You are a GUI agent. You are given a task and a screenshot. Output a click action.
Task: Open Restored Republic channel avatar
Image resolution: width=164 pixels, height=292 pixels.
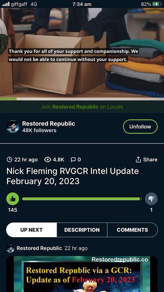[x=13, y=127]
